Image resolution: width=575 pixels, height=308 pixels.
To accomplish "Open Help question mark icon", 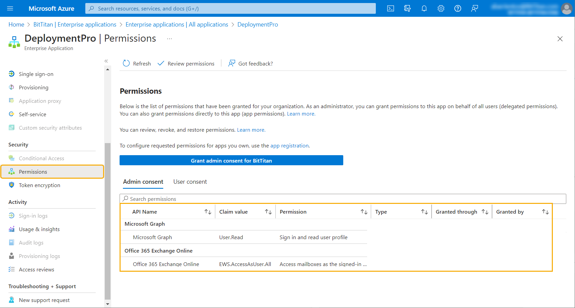I will [x=458, y=8].
